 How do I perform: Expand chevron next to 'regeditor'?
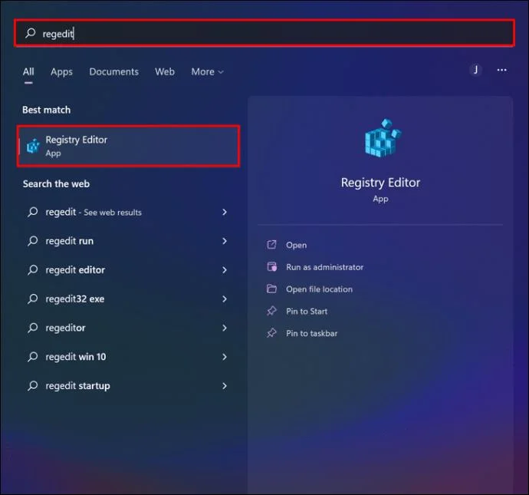point(225,328)
